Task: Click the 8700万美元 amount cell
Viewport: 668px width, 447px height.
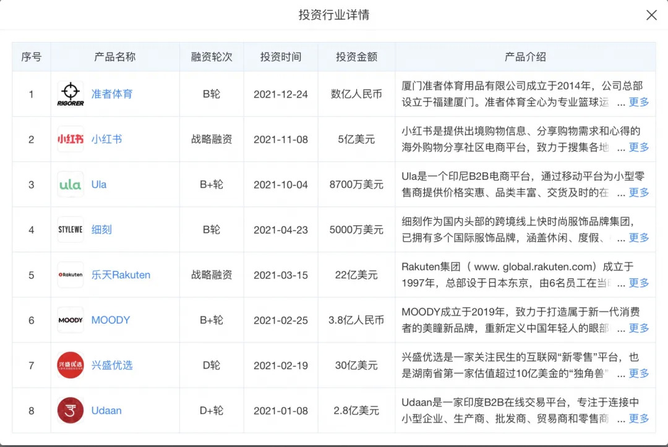Action: tap(357, 185)
